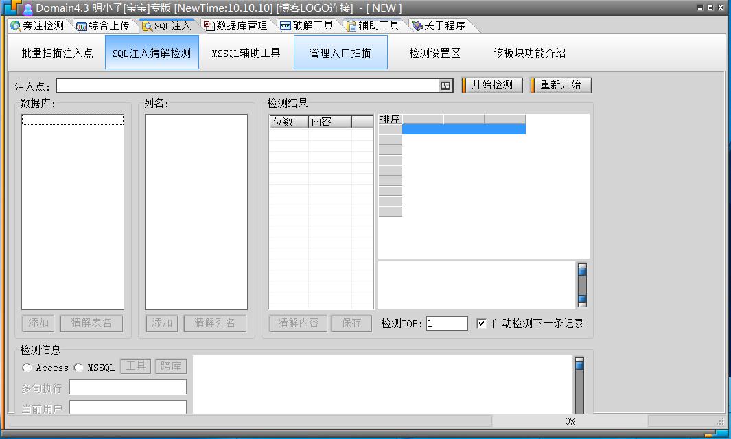Open the 注入点 dropdown list button
731x439 pixels.
point(445,85)
